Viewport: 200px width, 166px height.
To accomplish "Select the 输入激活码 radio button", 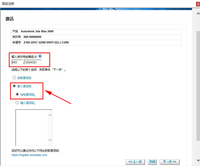I will 14,86.
